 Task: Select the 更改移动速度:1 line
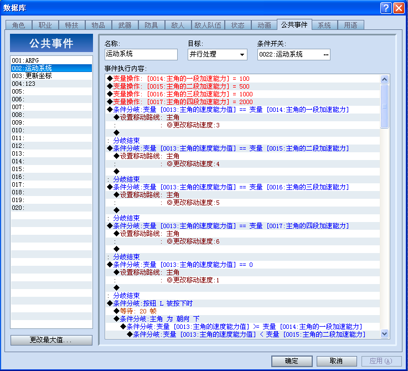pyautogui.click(x=242, y=280)
